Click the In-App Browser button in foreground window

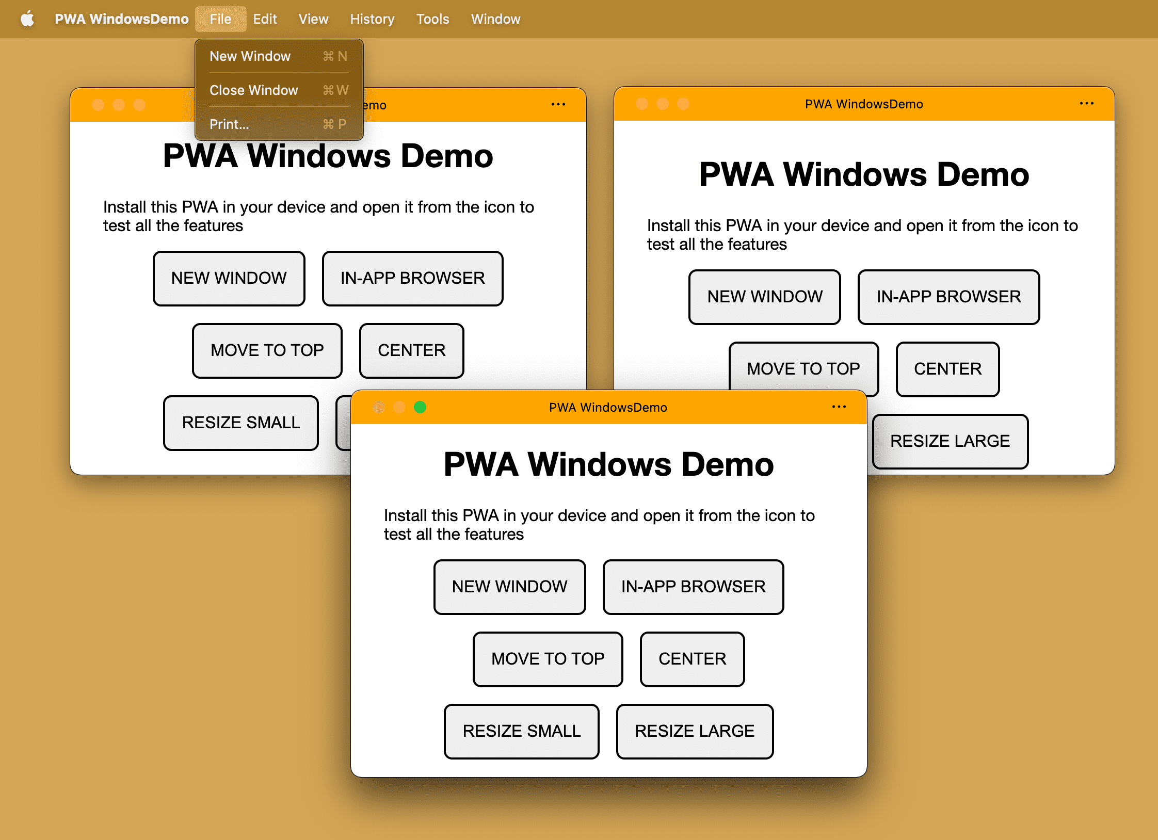(693, 586)
